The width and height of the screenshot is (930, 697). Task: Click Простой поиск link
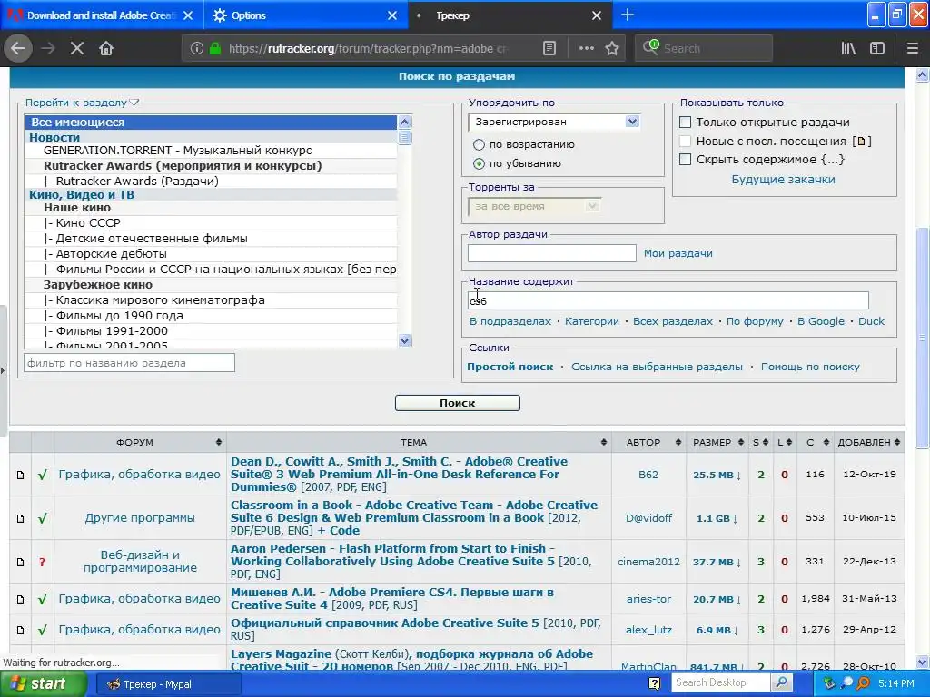coord(510,367)
